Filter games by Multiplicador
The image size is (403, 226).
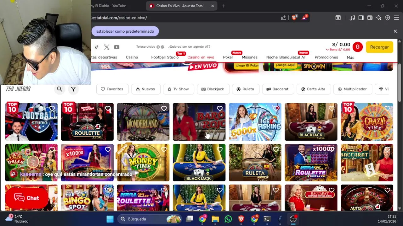click(x=352, y=89)
